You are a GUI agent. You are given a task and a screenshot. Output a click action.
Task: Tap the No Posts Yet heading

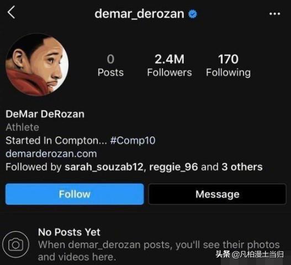69,232
